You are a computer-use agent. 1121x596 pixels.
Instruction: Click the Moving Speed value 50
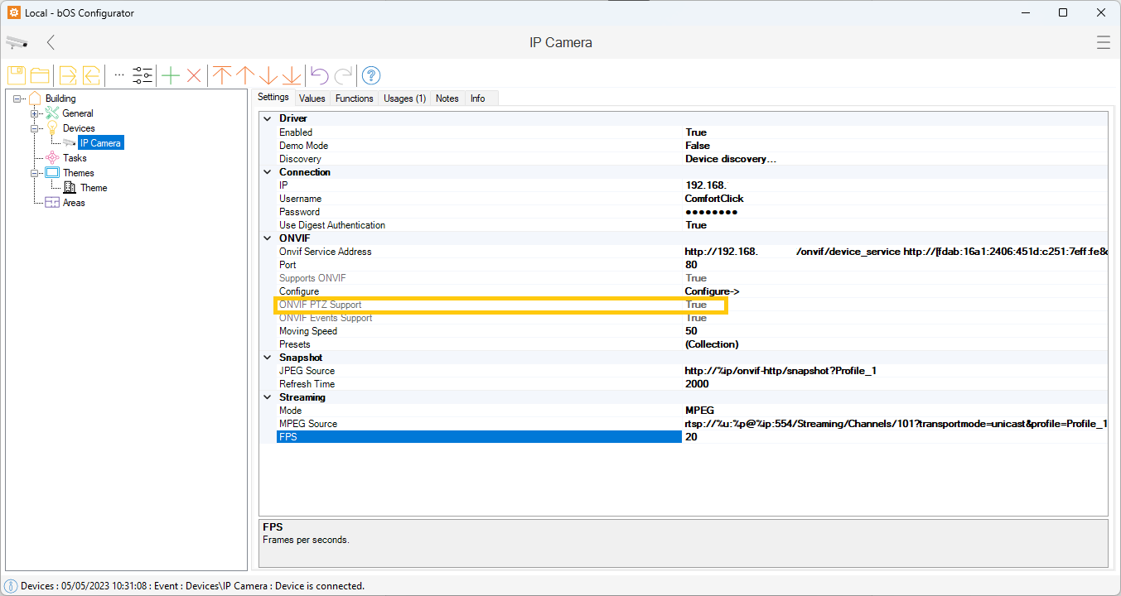(691, 331)
